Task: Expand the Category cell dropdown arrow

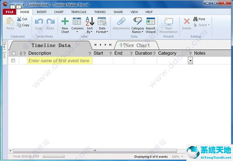Action: pyautogui.click(x=190, y=61)
